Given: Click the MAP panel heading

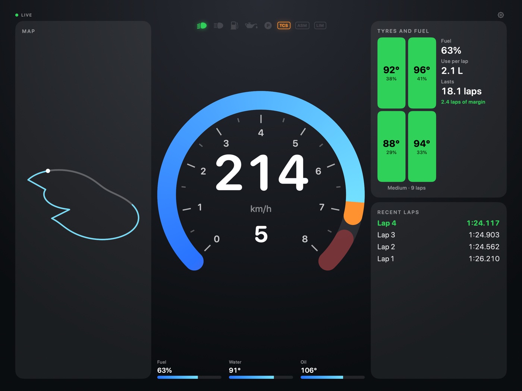Looking at the screenshot, I should pos(28,31).
